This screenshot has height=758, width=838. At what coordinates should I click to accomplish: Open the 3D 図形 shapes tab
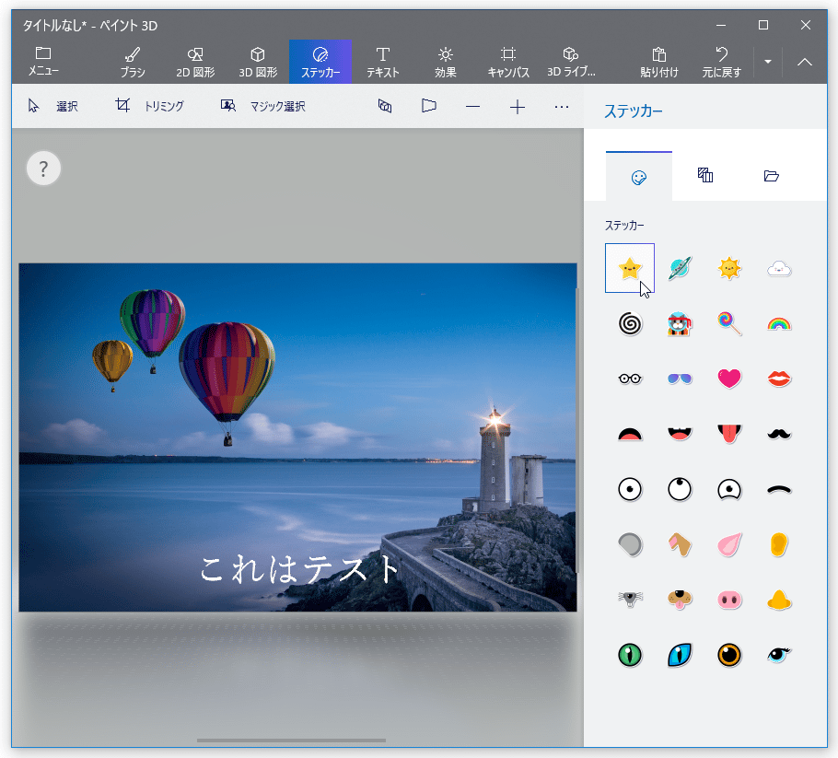click(258, 62)
